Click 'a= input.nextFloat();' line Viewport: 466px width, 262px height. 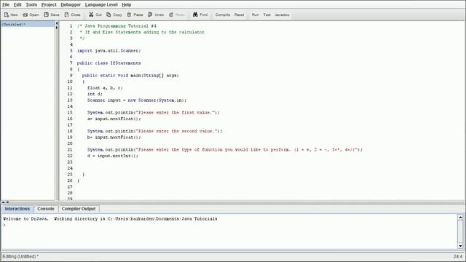pyautogui.click(x=114, y=119)
